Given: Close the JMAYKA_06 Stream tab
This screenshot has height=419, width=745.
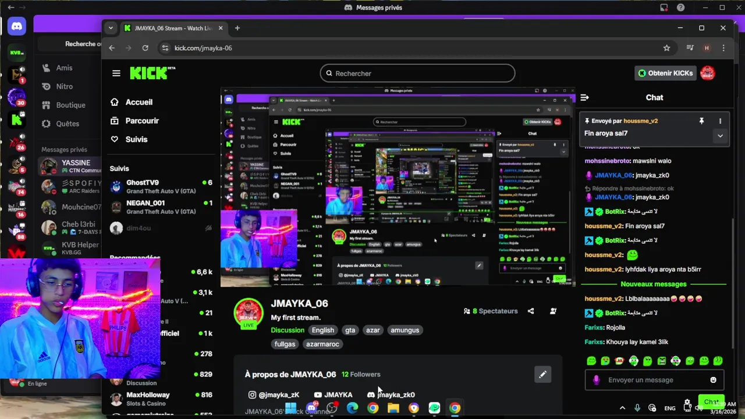Looking at the screenshot, I should [x=221, y=28].
